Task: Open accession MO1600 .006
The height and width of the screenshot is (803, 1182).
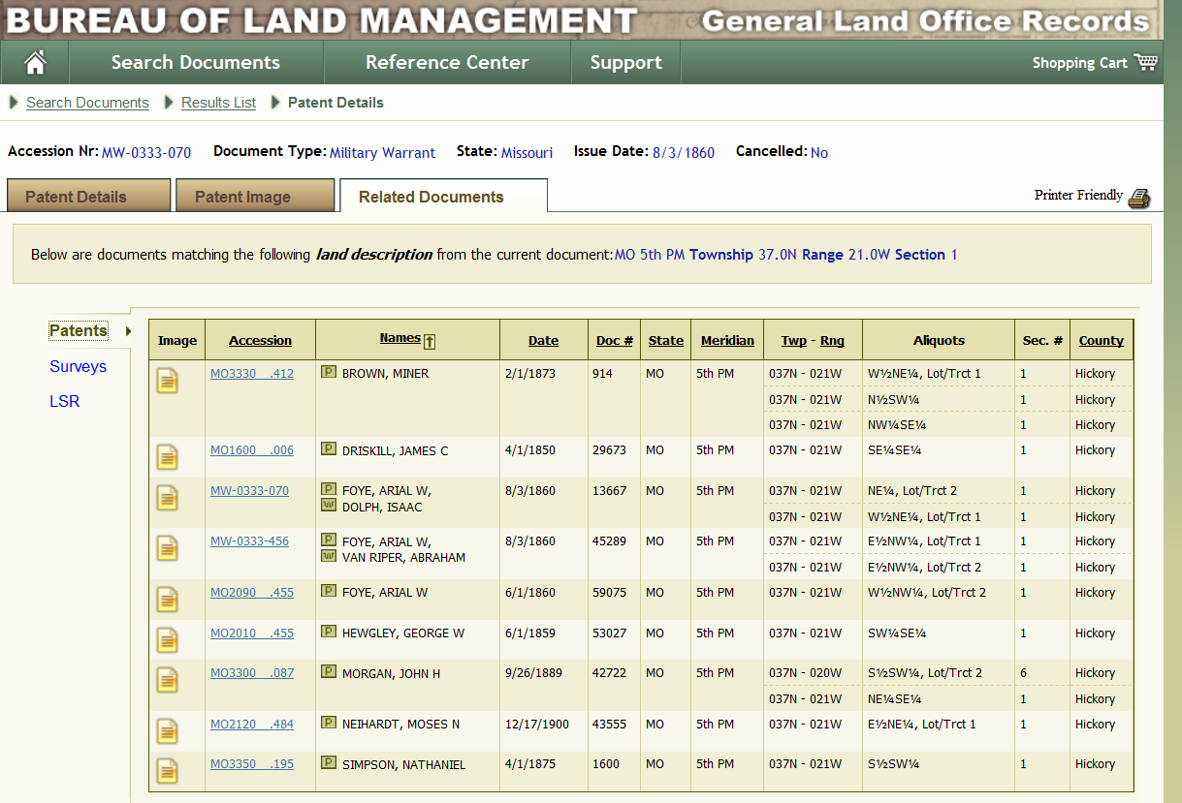Action: 252,450
